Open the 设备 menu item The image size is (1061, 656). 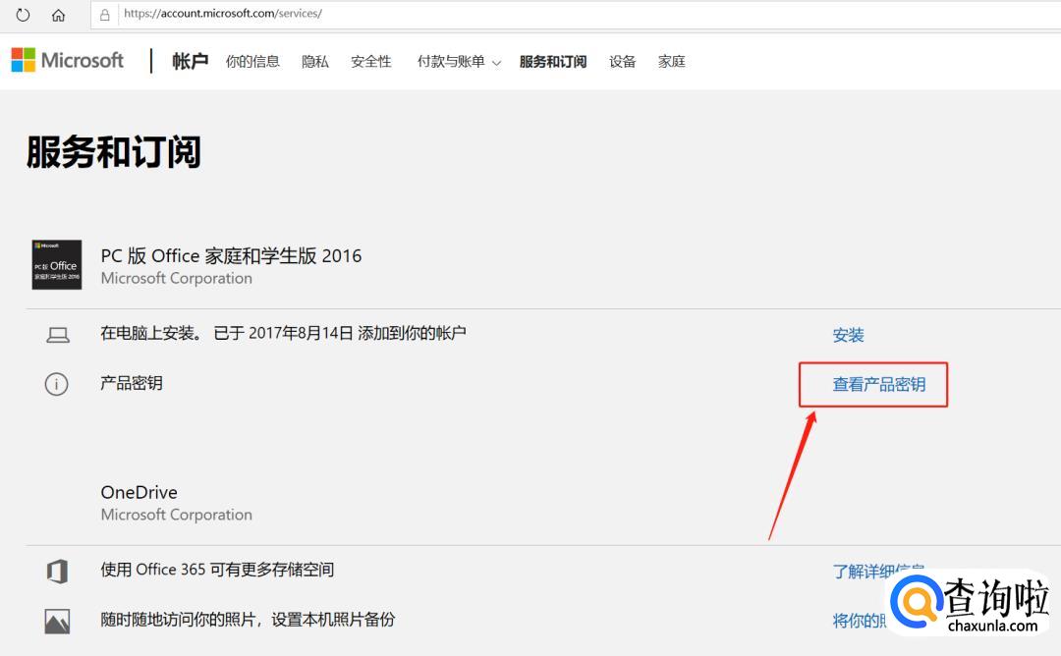tap(622, 62)
